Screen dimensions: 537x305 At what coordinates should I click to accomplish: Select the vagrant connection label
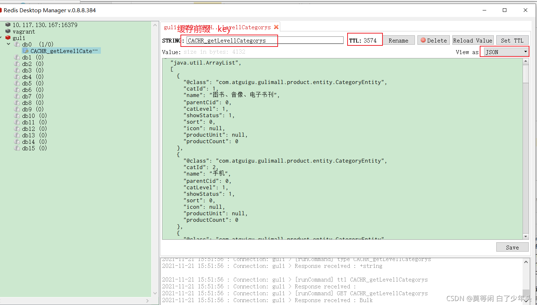(x=24, y=31)
